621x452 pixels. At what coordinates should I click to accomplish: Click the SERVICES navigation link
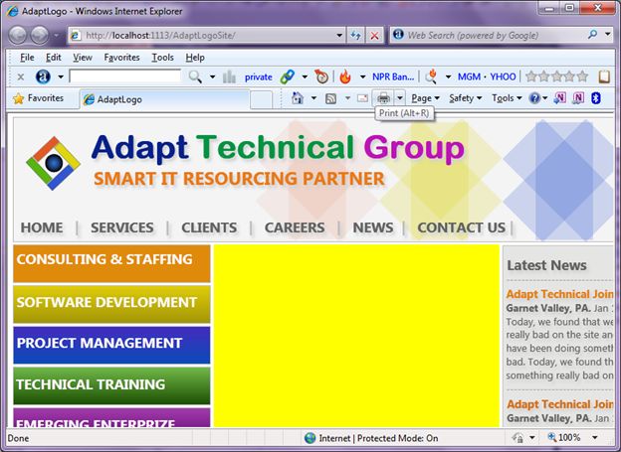tap(122, 227)
